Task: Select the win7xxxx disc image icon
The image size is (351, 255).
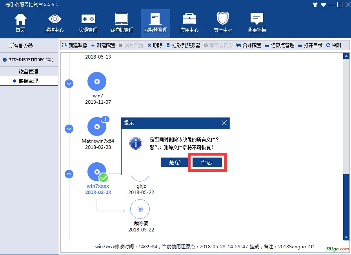Action: (x=97, y=172)
